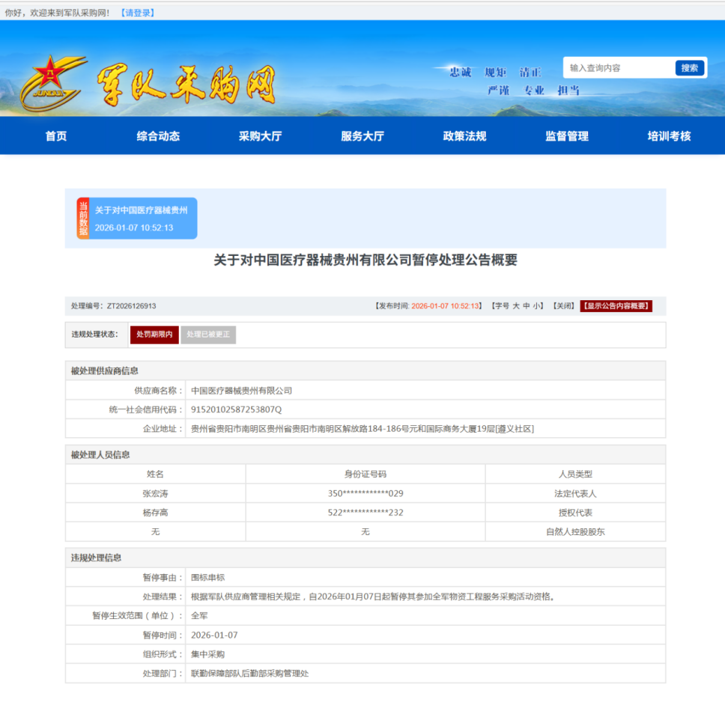Open the 培训考核 navigation tab

669,135
